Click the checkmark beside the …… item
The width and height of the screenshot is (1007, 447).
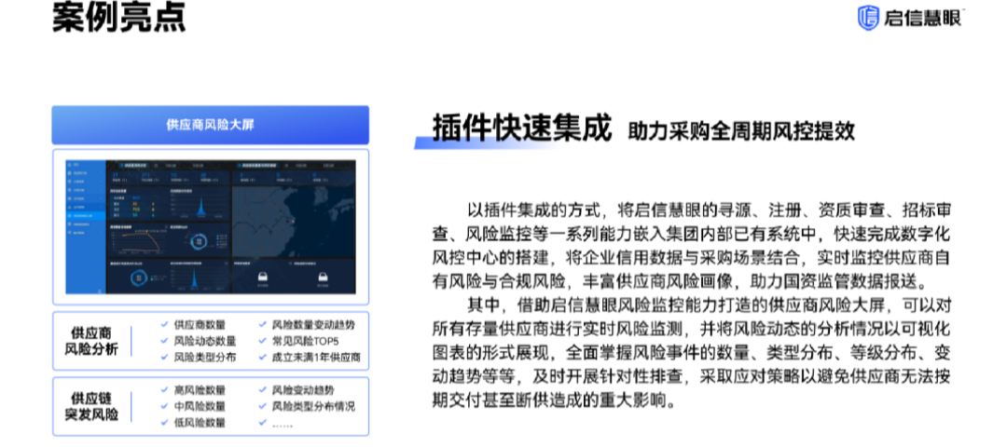(x=263, y=422)
